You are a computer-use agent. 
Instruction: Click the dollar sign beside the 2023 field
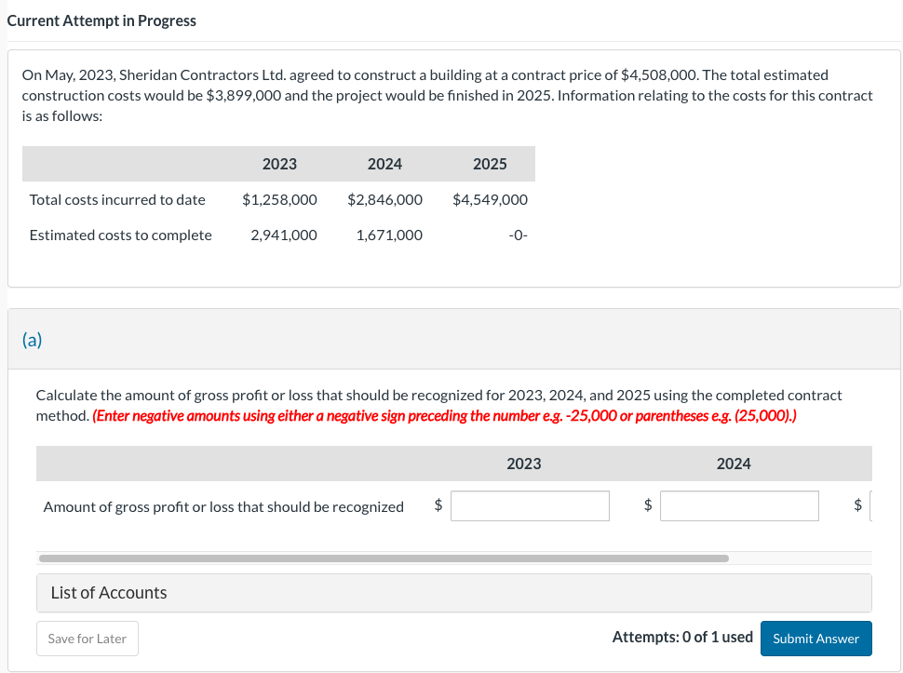click(438, 505)
